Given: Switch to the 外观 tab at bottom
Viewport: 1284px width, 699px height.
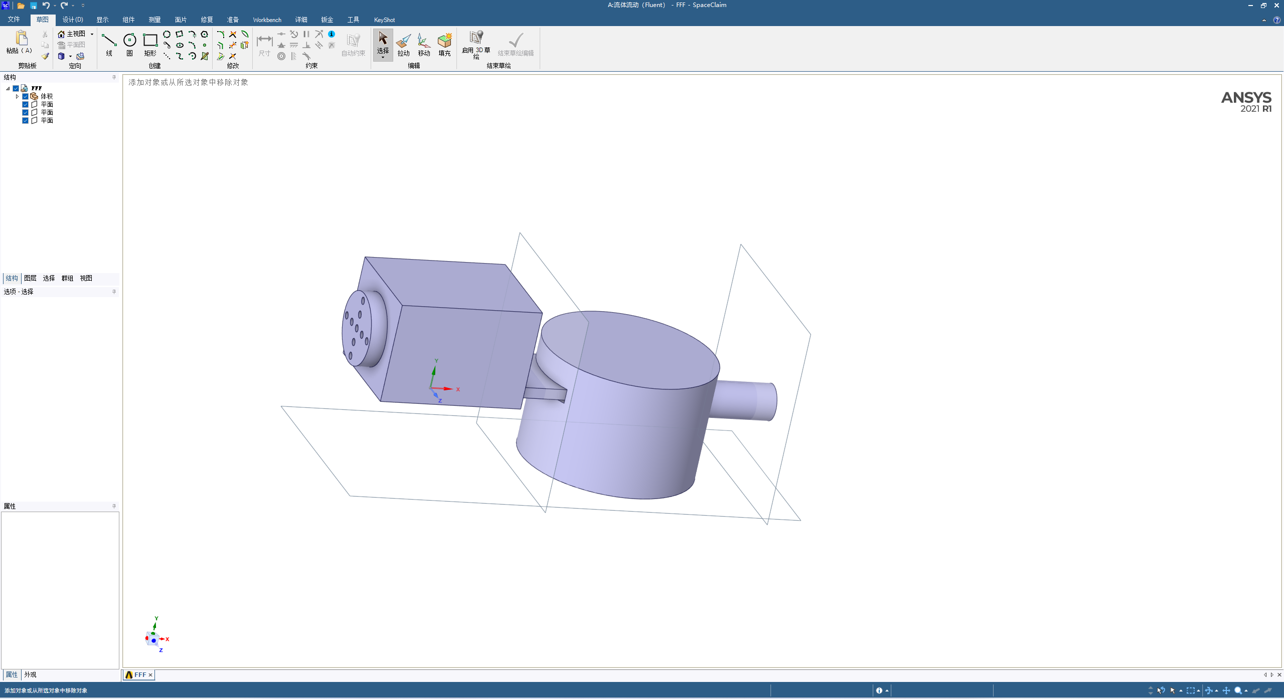Looking at the screenshot, I should click(30, 674).
